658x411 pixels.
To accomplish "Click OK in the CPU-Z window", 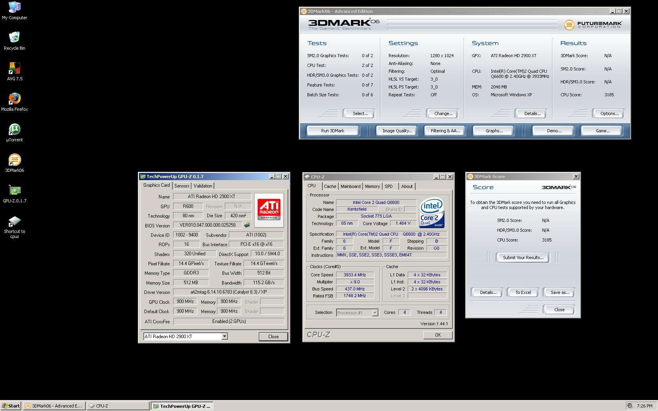I will click(x=438, y=335).
